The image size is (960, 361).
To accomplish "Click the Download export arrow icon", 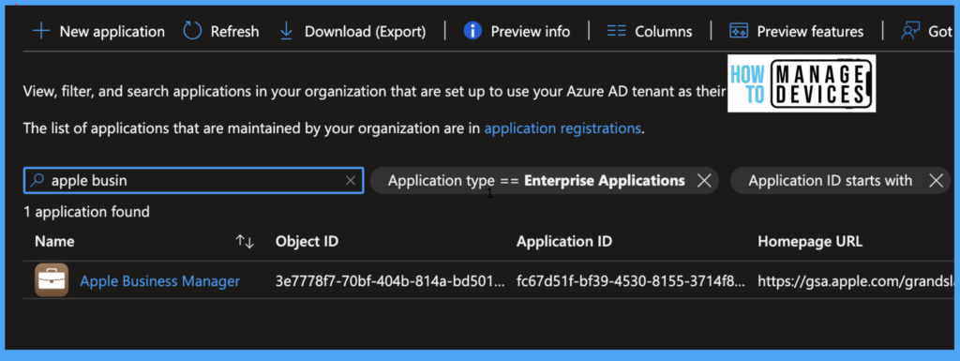I will click(x=286, y=31).
